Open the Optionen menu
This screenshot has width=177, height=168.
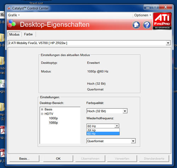pyautogui.click(x=143, y=15)
